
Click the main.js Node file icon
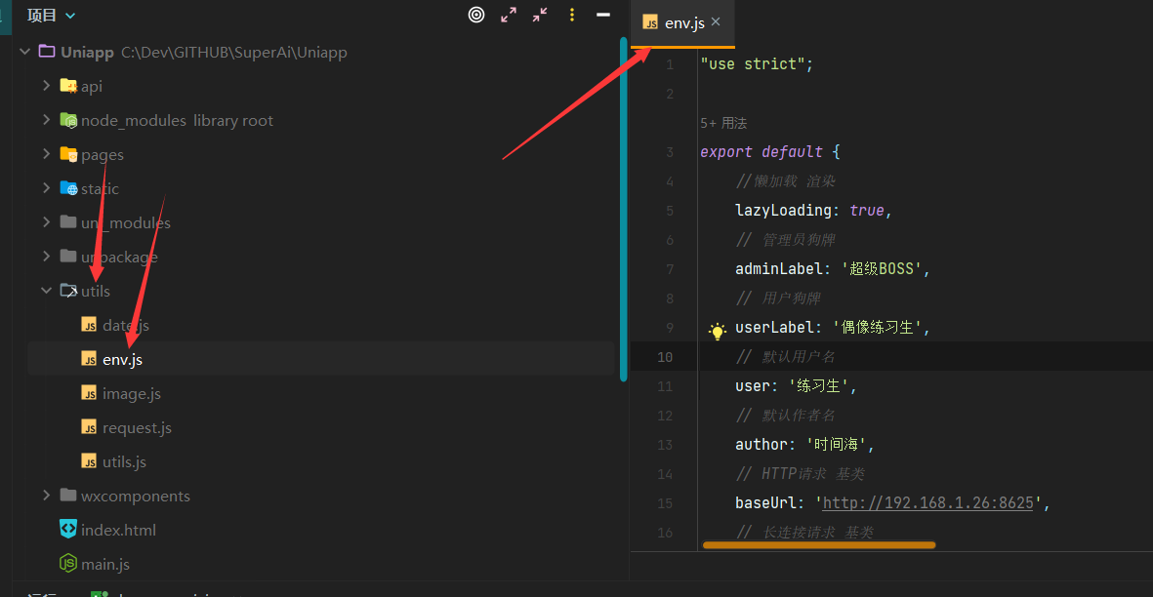pyautogui.click(x=68, y=563)
